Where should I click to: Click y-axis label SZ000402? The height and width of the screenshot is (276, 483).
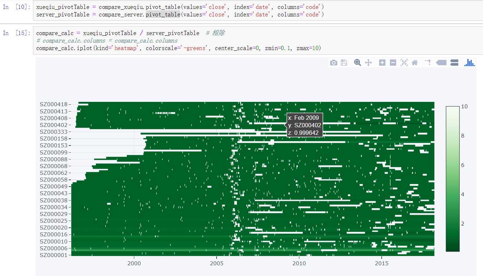[53, 125]
